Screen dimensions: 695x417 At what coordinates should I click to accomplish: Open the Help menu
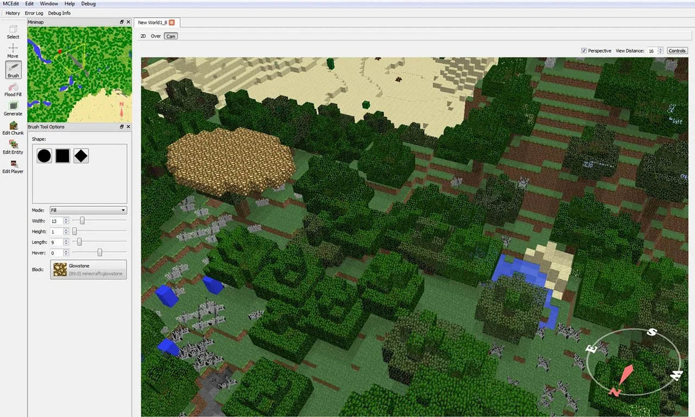click(x=69, y=4)
